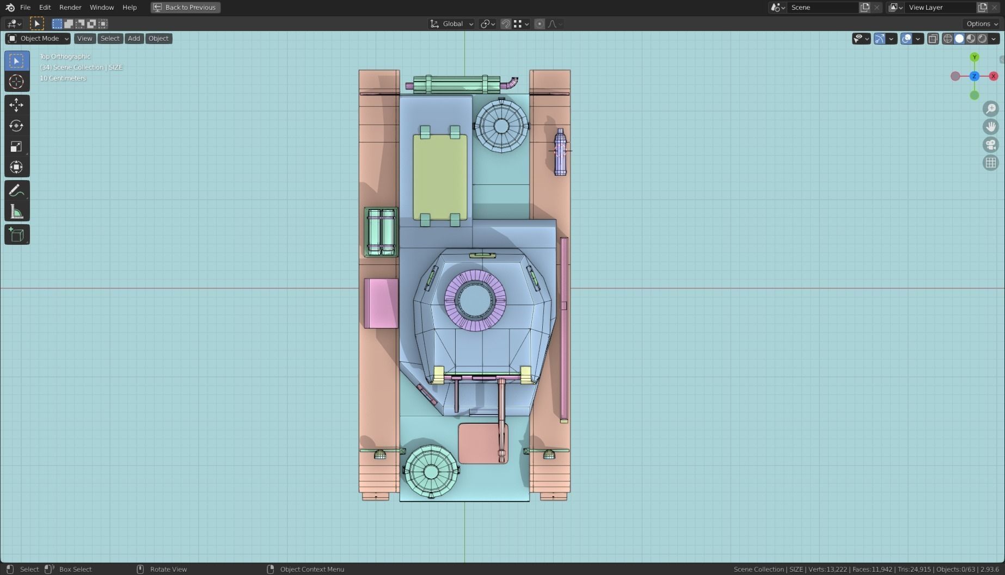Choose the Set New Selection mode
1005x575 pixels.
pos(57,23)
